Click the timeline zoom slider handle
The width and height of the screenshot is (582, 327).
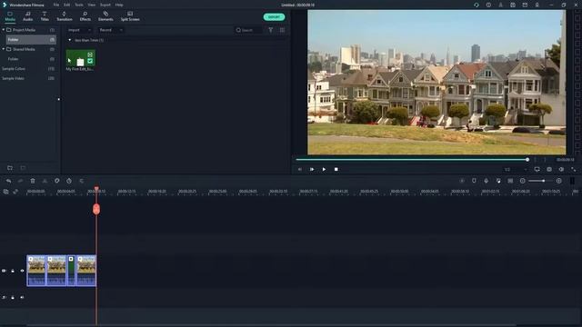tap(544, 181)
